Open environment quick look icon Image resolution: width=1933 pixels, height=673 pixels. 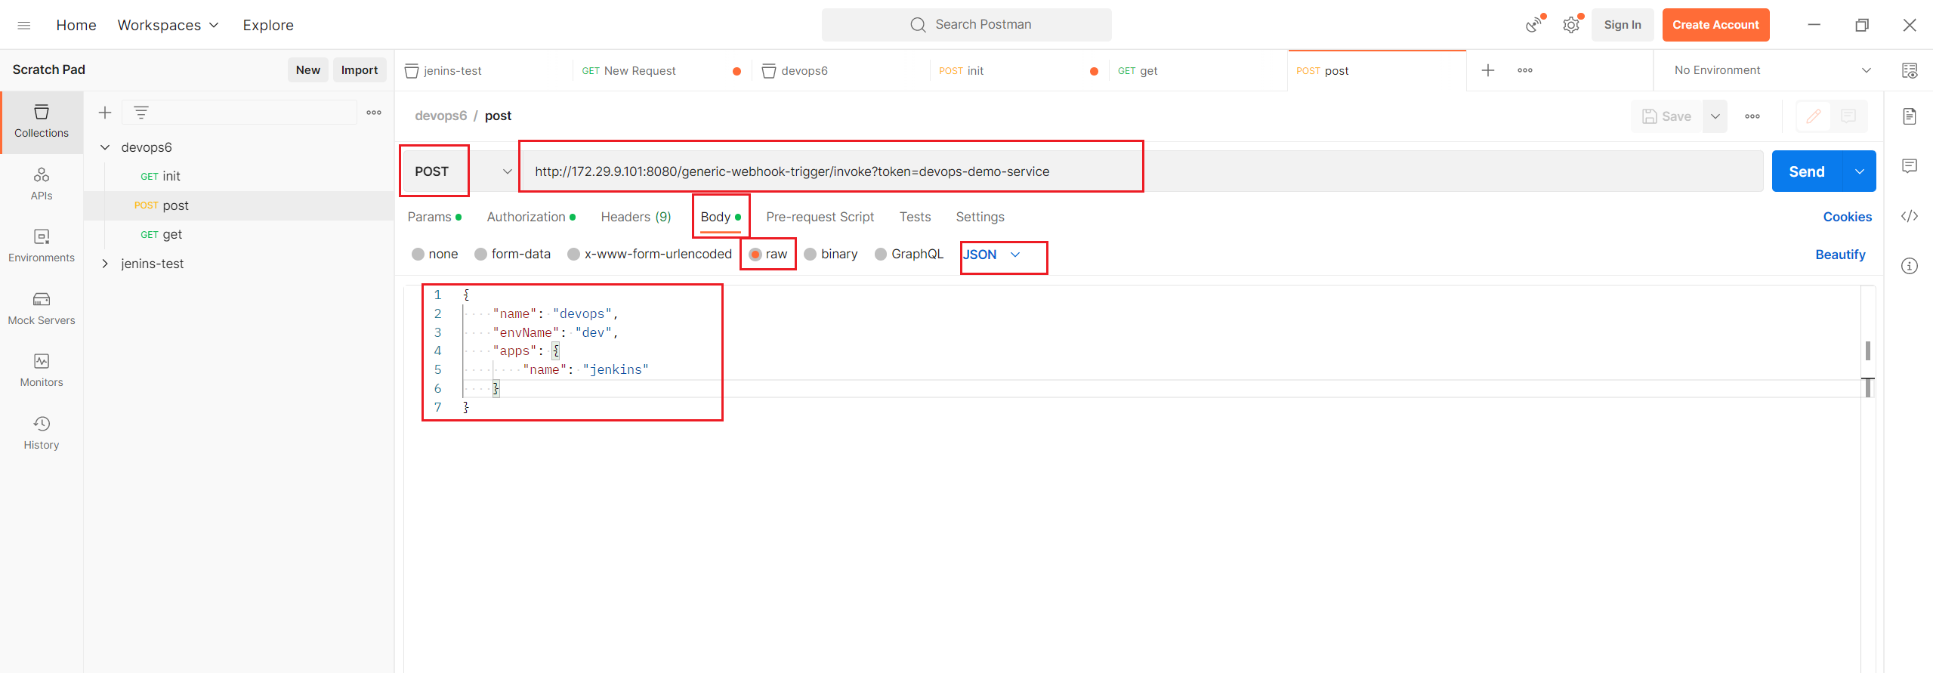coord(1910,70)
